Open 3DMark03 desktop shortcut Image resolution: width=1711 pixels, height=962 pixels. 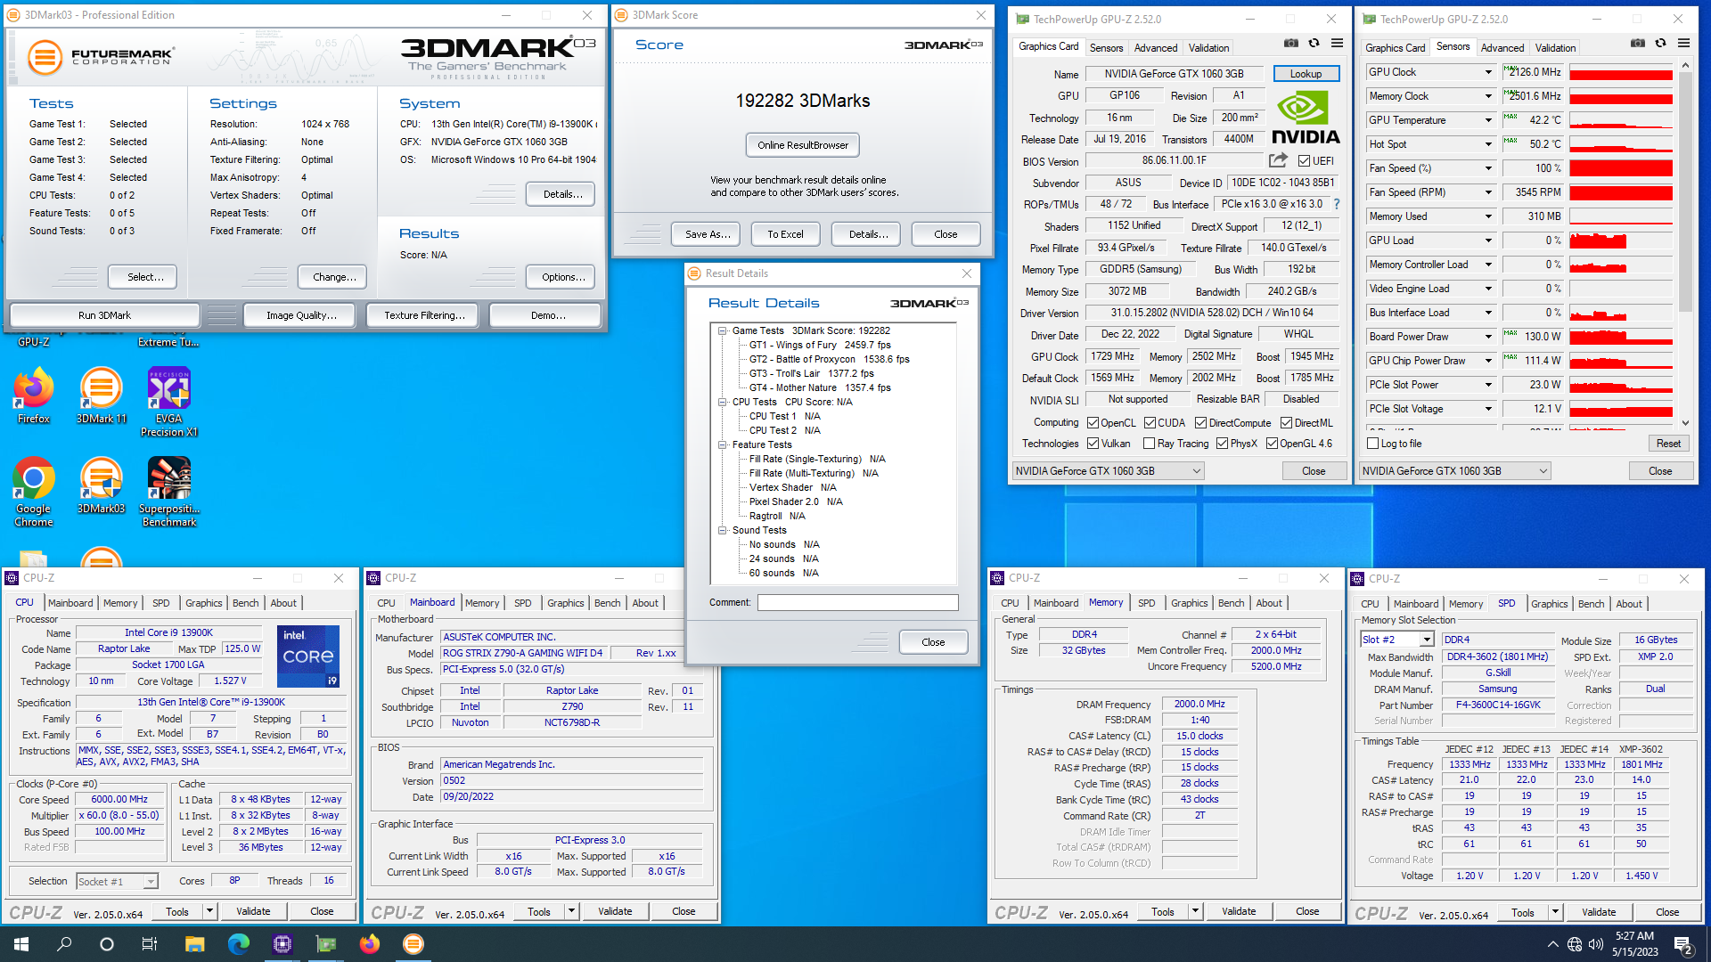point(102,486)
